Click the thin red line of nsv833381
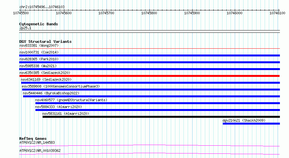 click(x=149, y=49)
